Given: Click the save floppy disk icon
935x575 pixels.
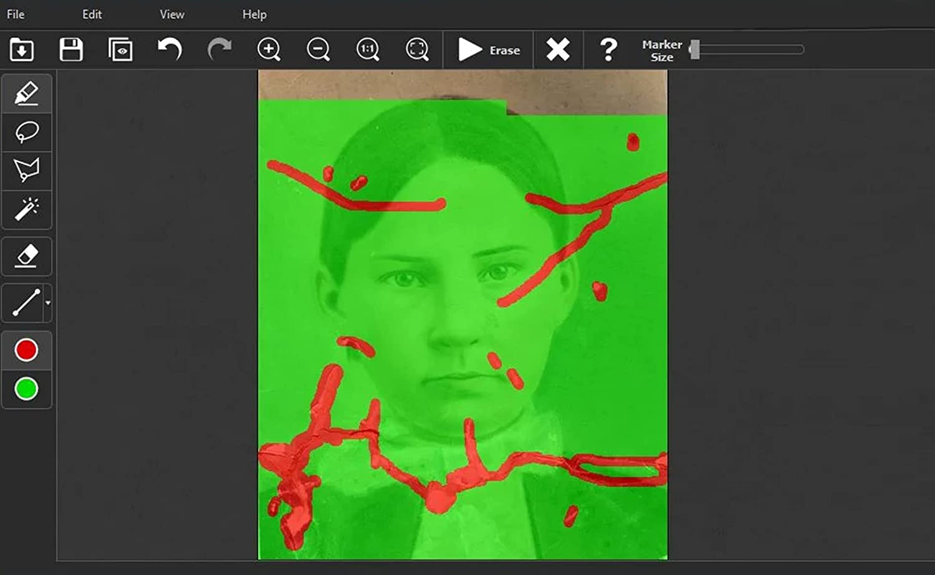Looking at the screenshot, I should [x=71, y=49].
